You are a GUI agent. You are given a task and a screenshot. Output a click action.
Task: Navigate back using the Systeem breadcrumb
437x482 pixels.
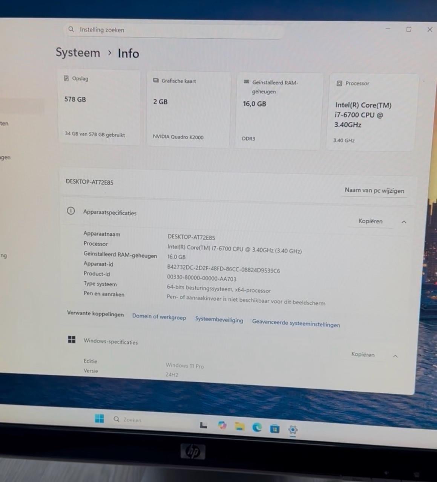(x=78, y=53)
